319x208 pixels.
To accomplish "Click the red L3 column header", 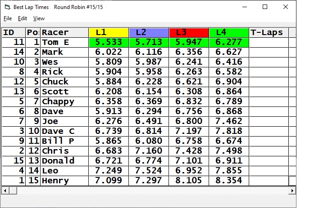I will (189, 32).
